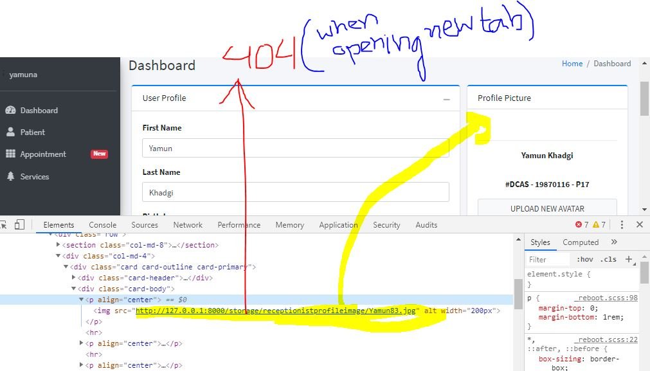Select the Styles tab
Viewport: 650px width, 371px height.
[540, 242]
